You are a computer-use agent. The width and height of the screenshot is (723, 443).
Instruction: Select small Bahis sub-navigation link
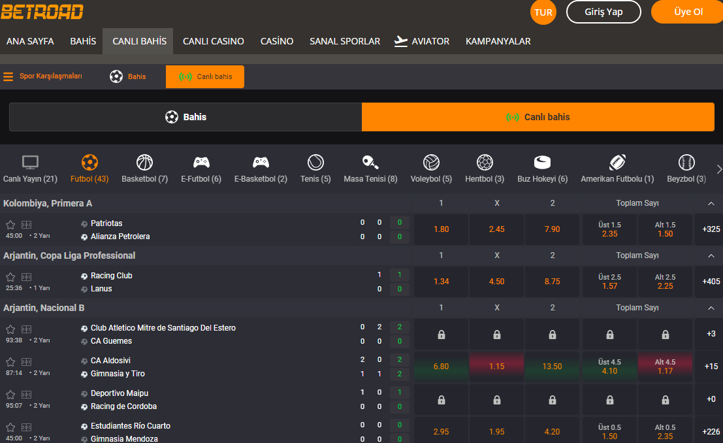click(128, 76)
